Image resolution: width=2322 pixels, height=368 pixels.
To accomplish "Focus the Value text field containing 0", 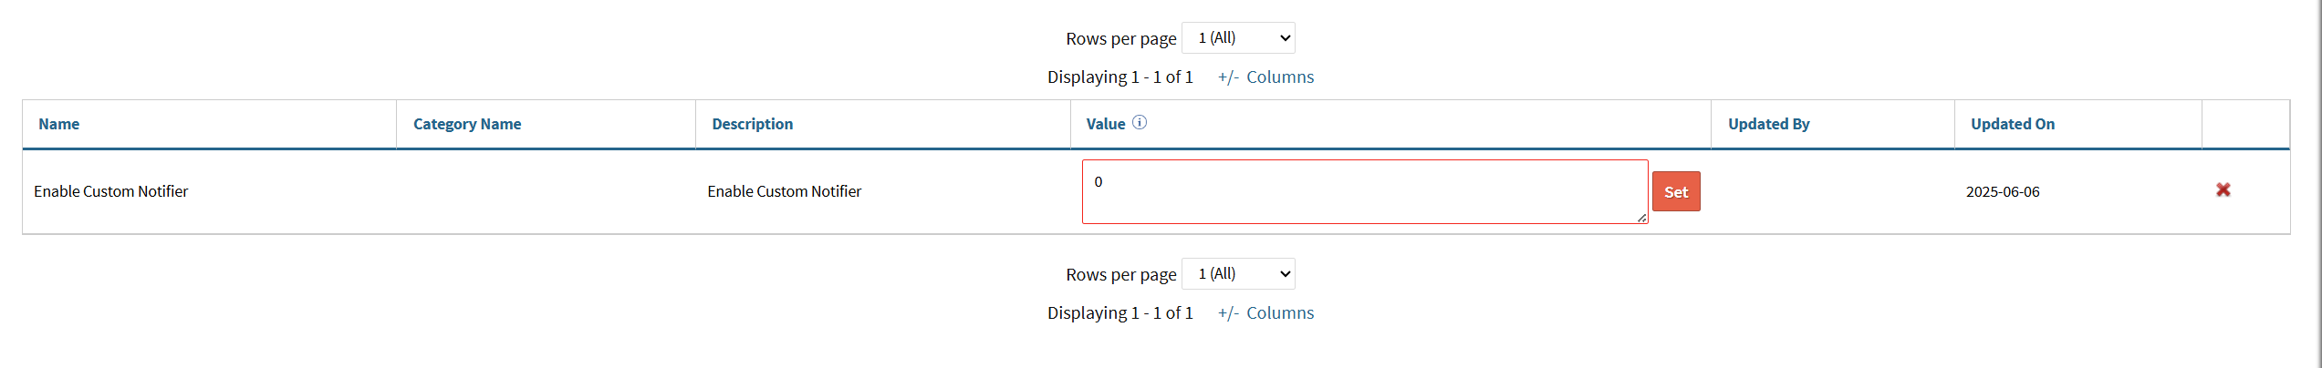I will (x=1364, y=191).
